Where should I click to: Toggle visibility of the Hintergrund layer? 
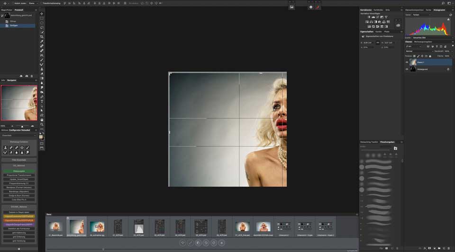click(407, 69)
